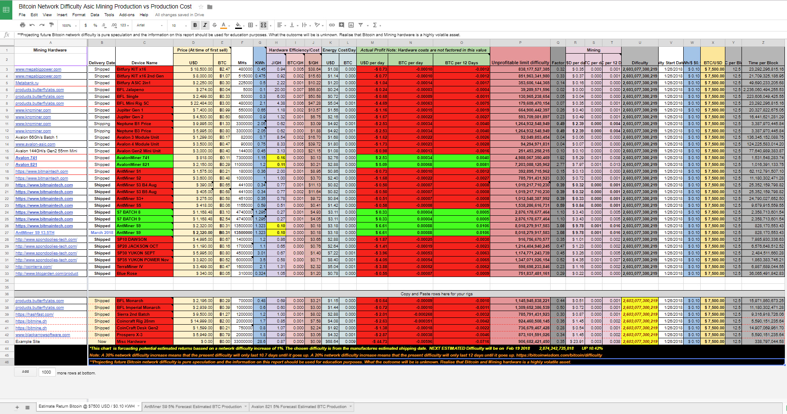The image size is (787, 414).
Task: Toggle Italic formatting
Action: pyautogui.click(x=205, y=25)
